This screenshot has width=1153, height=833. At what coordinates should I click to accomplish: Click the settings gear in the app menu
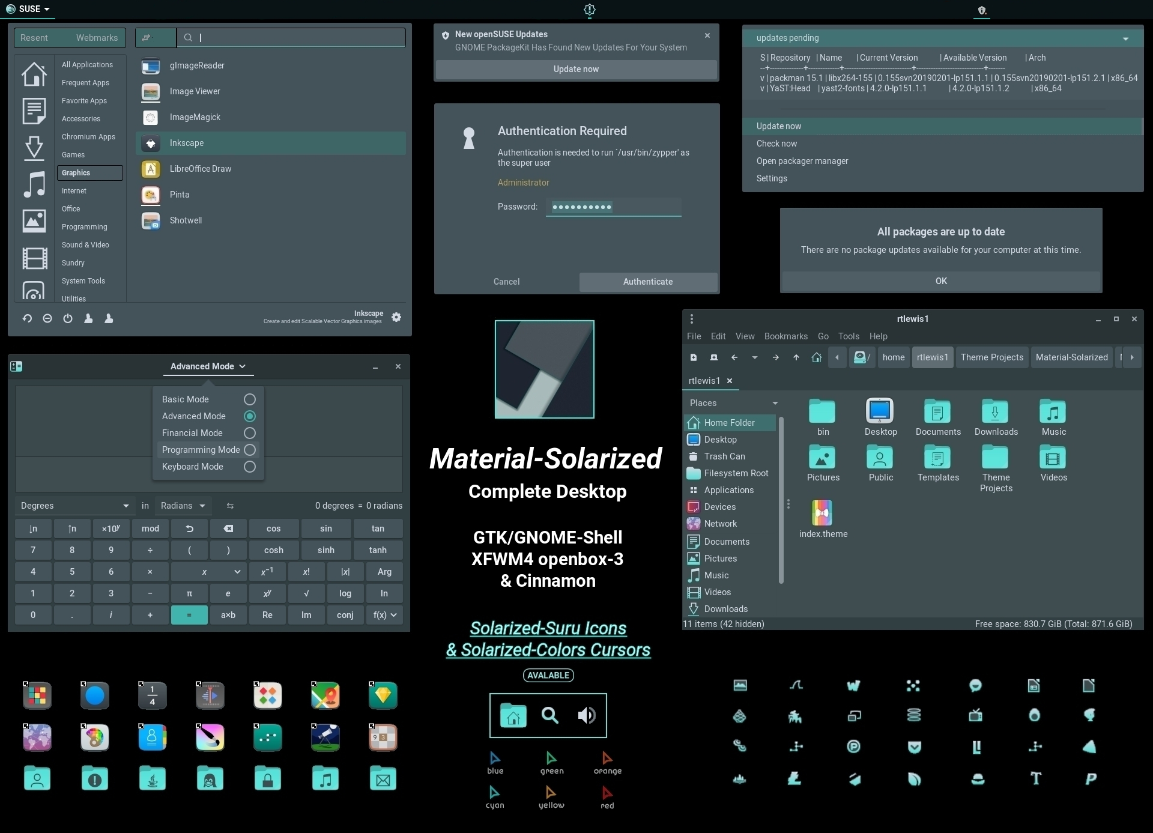click(396, 317)
